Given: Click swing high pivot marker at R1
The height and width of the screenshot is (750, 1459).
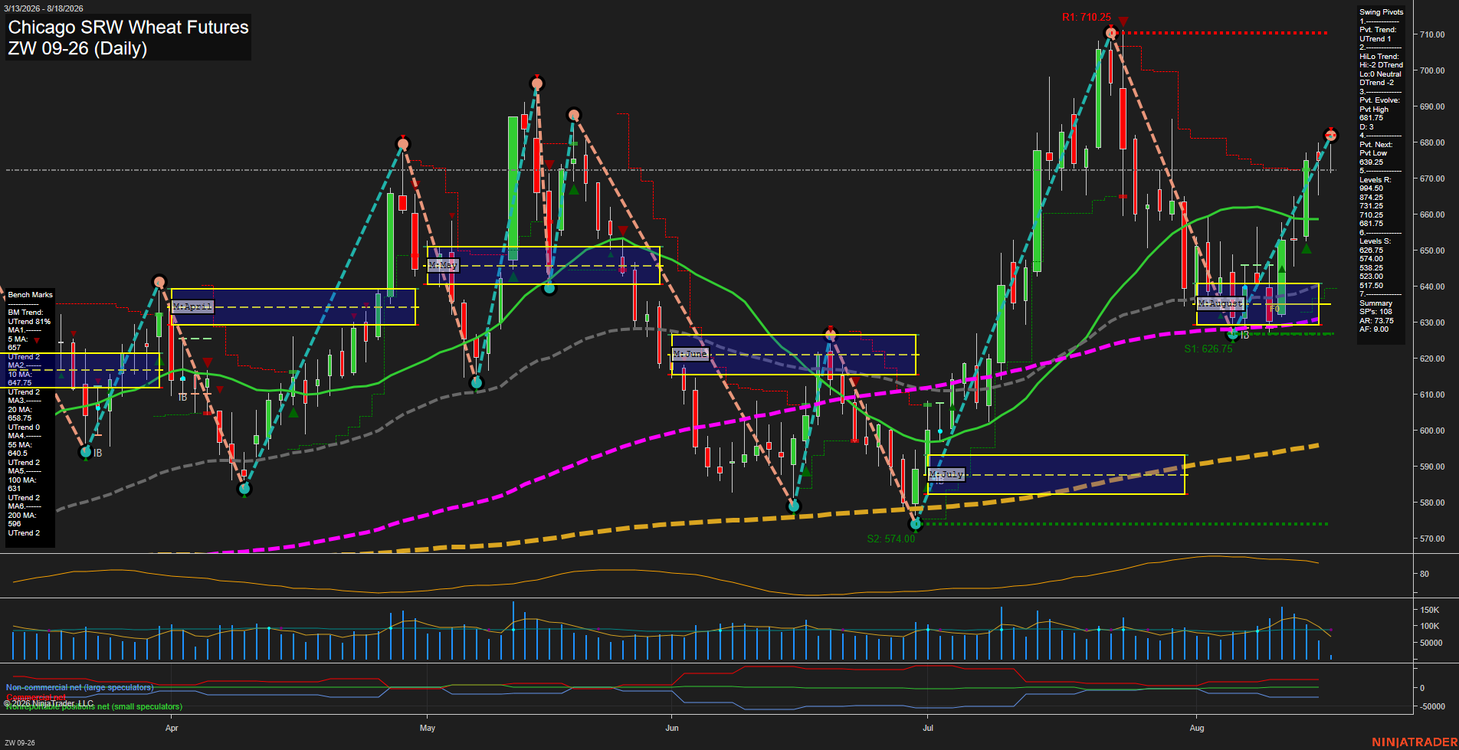Looking at the screenshot, I should point(1111,33).
